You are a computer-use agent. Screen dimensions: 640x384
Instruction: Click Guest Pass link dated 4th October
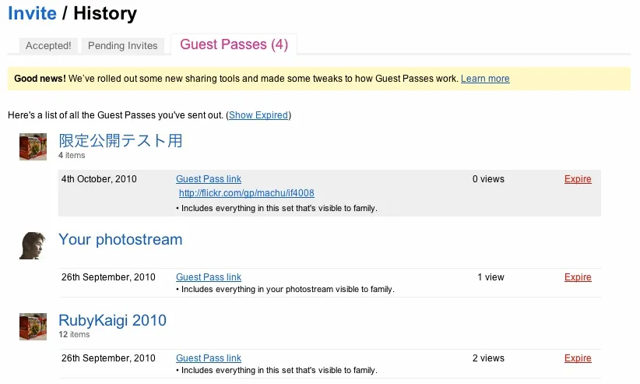tap(209, 179)
